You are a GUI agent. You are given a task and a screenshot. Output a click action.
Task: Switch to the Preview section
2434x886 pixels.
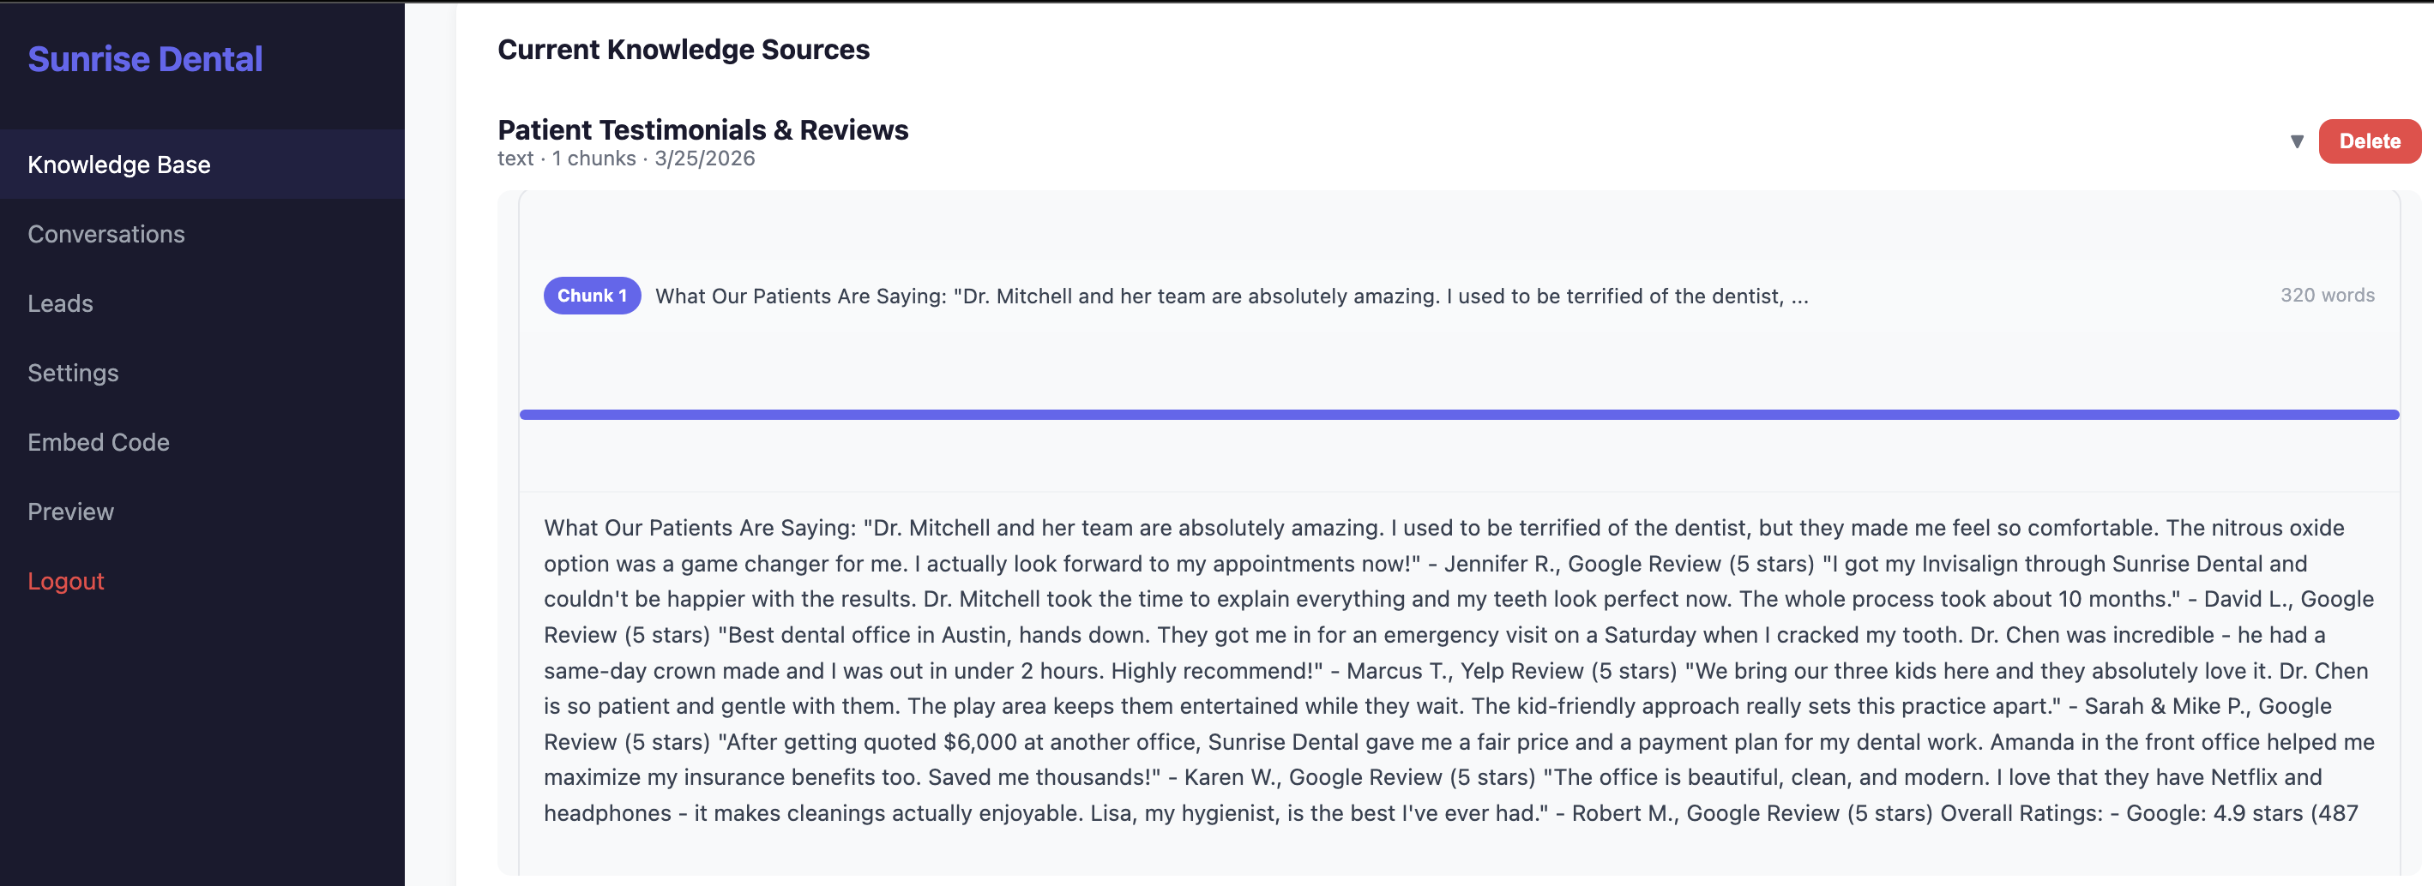tap(70, 512)
